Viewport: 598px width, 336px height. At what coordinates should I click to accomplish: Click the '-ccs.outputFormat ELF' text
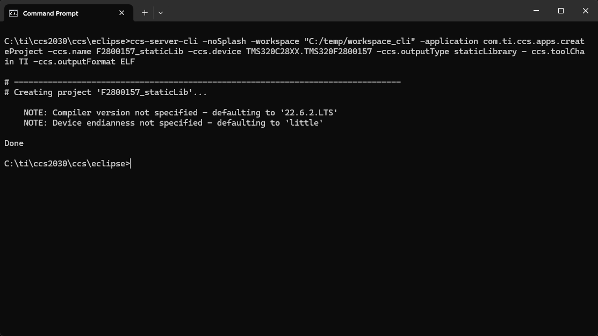[84, 62]
